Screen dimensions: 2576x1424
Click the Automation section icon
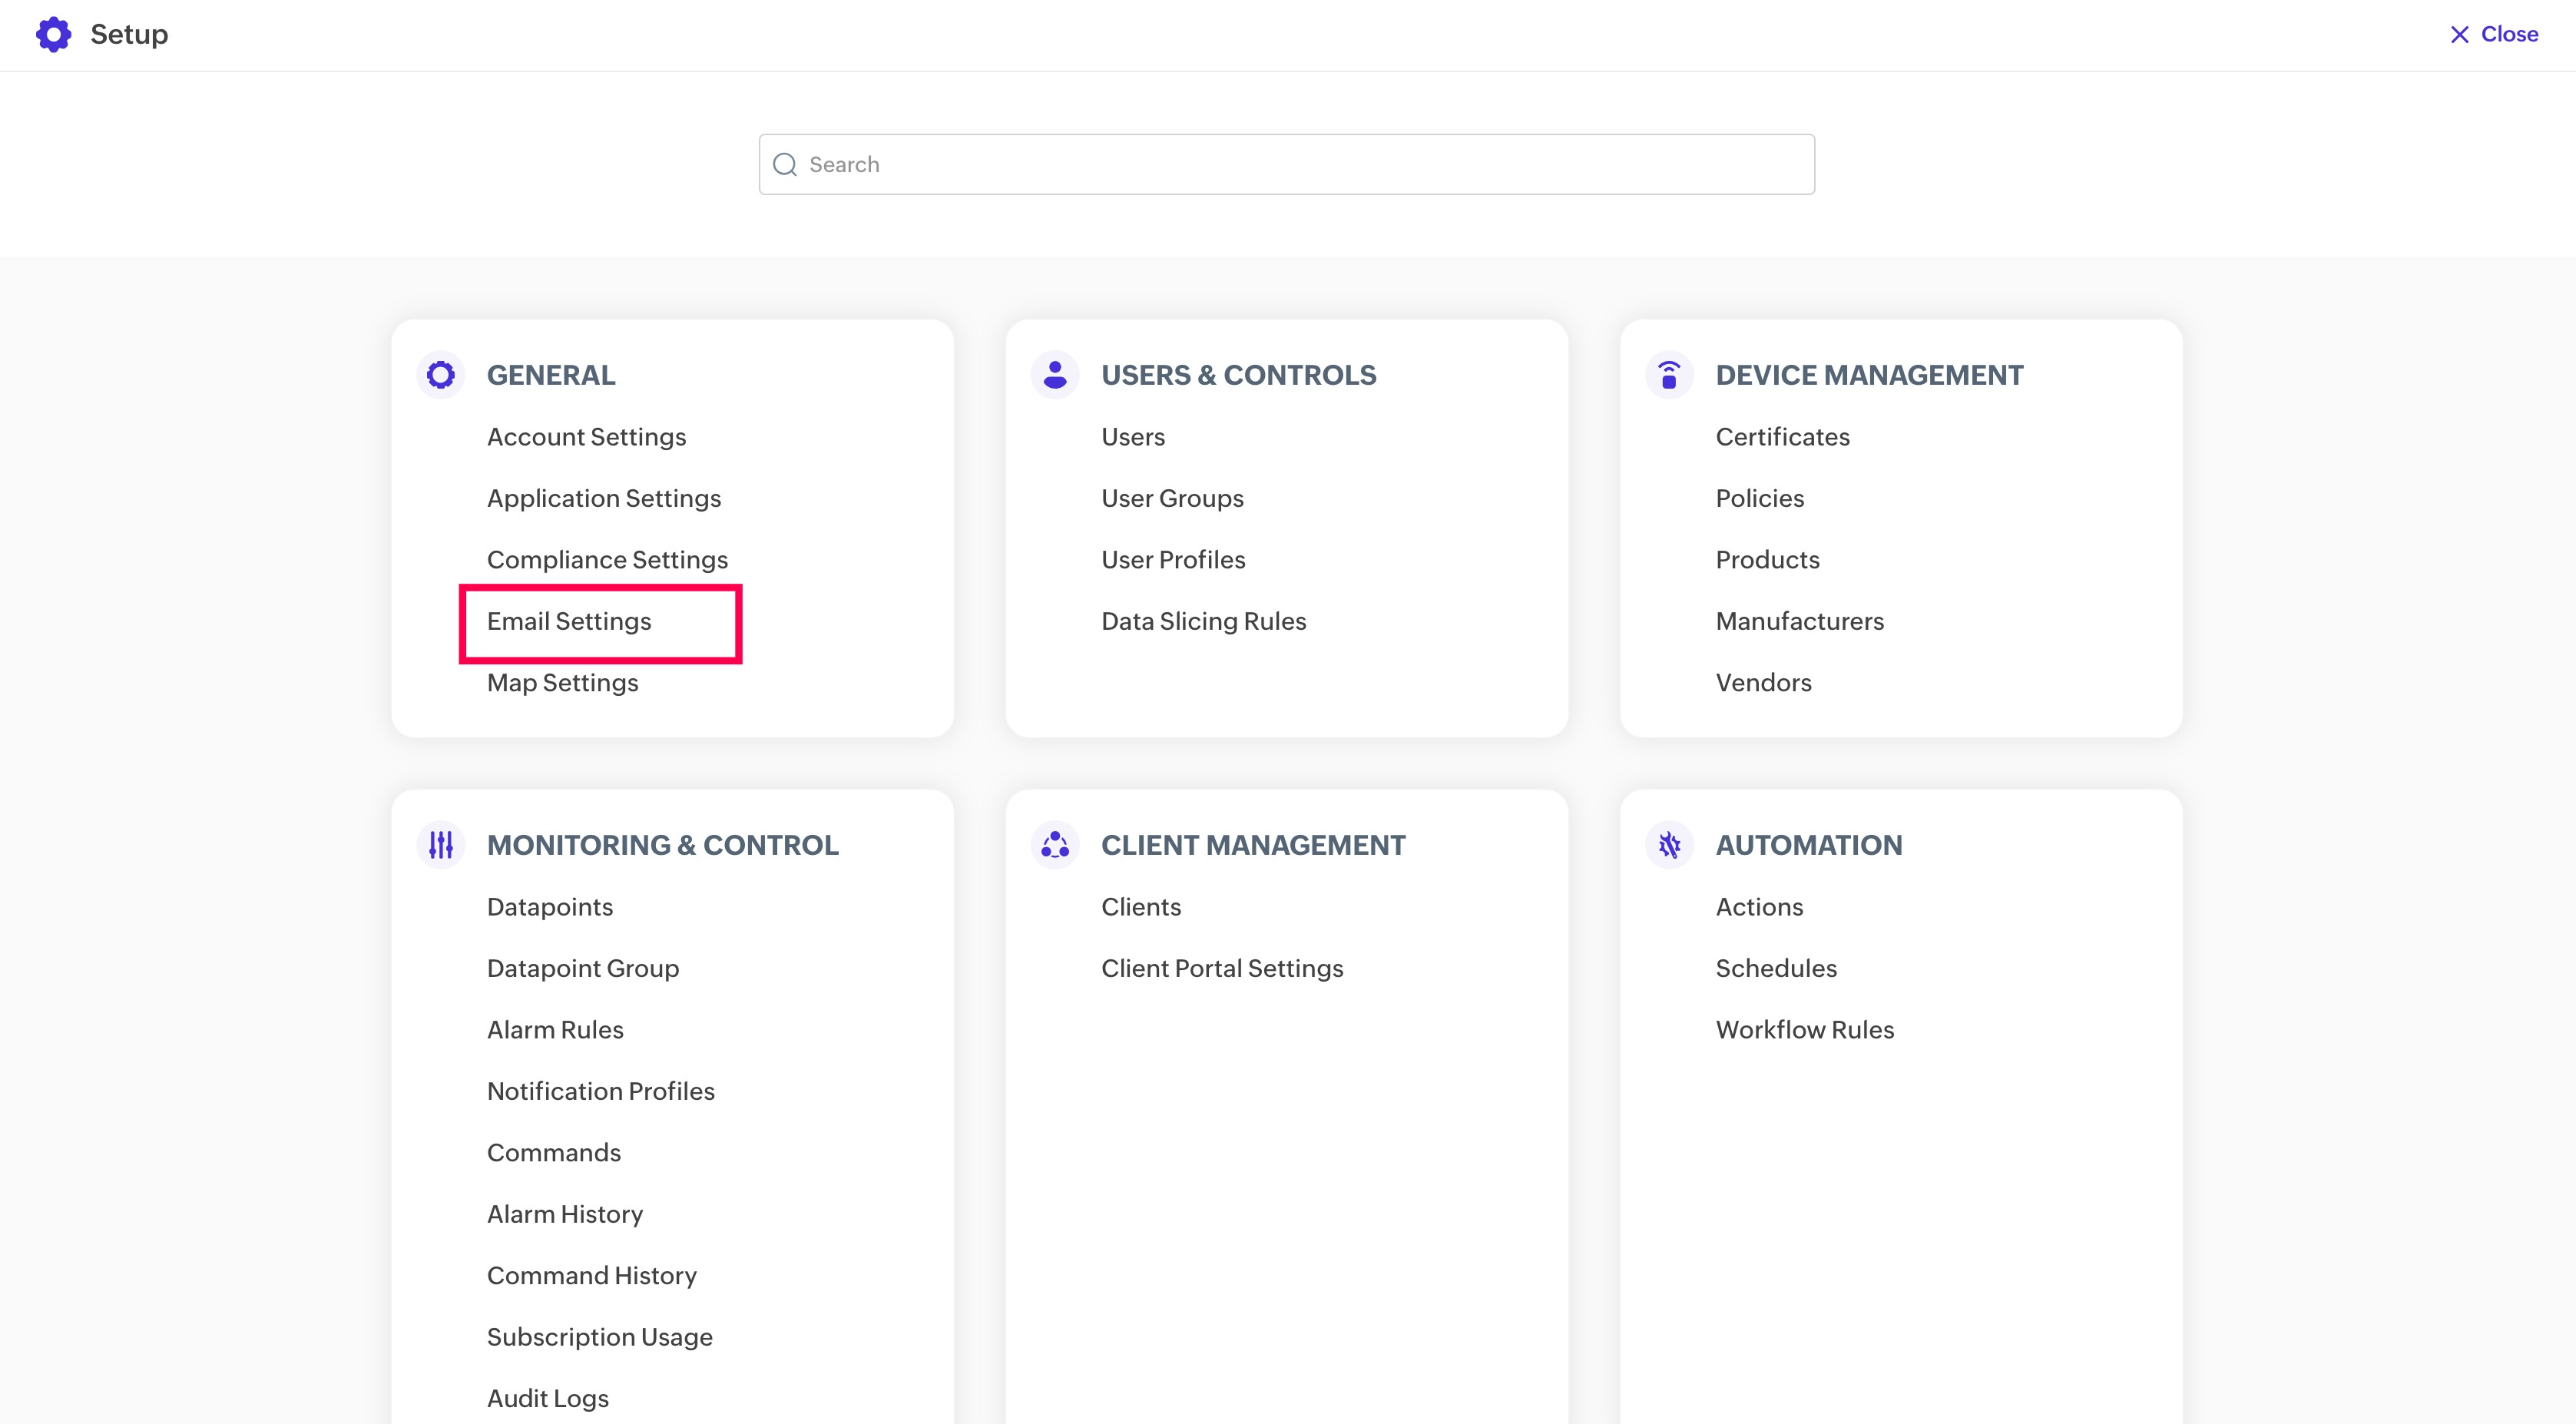tap(1668, 845)
